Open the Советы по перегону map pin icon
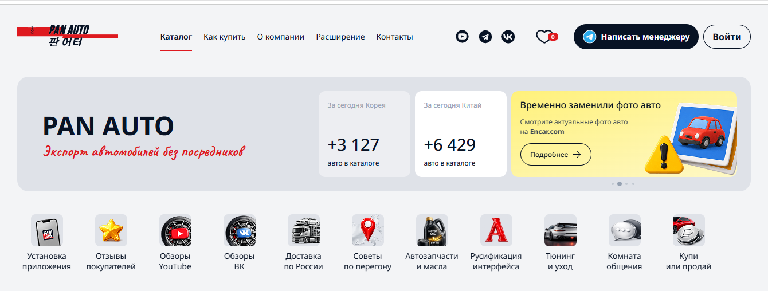 (368, 230)
